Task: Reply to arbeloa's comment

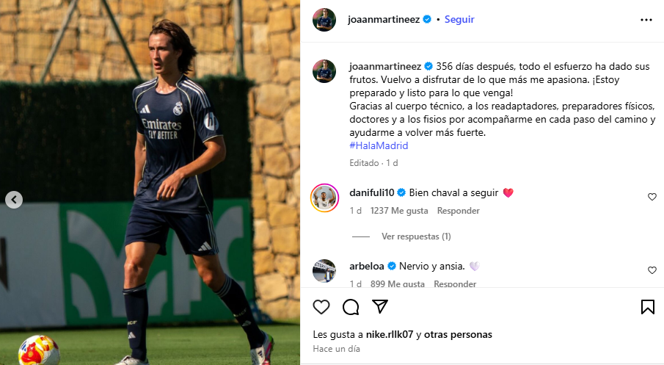Action: [x=455, y=284]
